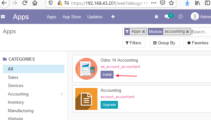
Task: Click the Admin user avatar
Action: pyautogui.click(x=195, y=16)
